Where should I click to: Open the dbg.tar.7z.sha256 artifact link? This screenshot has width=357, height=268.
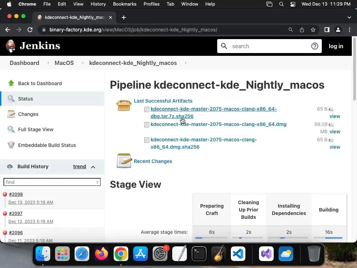pos(214,113)
